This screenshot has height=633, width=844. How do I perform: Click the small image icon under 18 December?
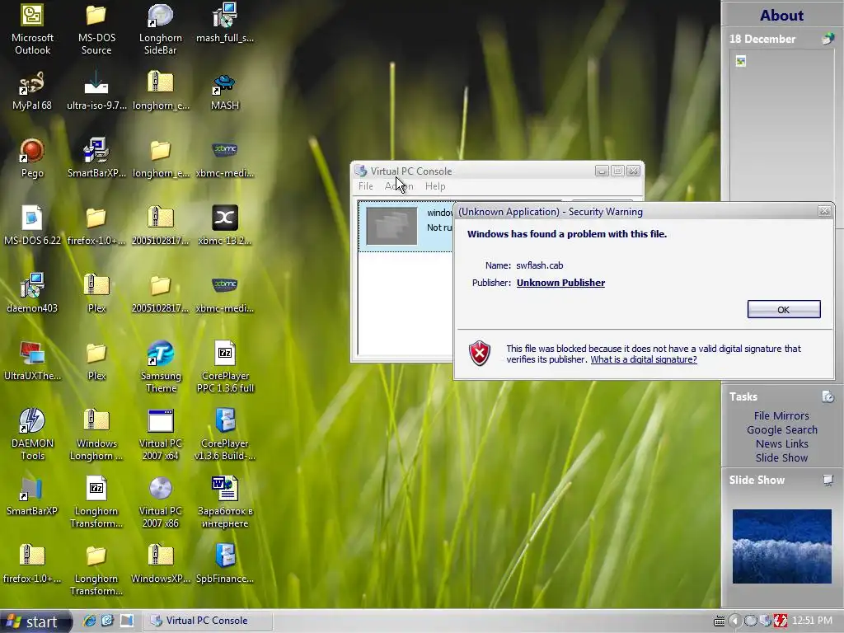click(741, 61)
